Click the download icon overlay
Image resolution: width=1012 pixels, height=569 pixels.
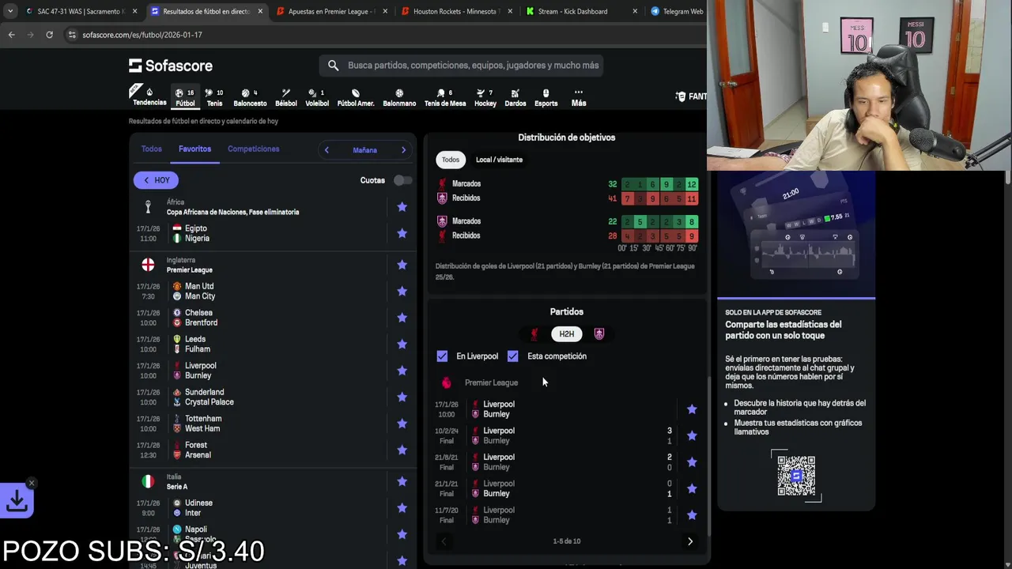17,500
